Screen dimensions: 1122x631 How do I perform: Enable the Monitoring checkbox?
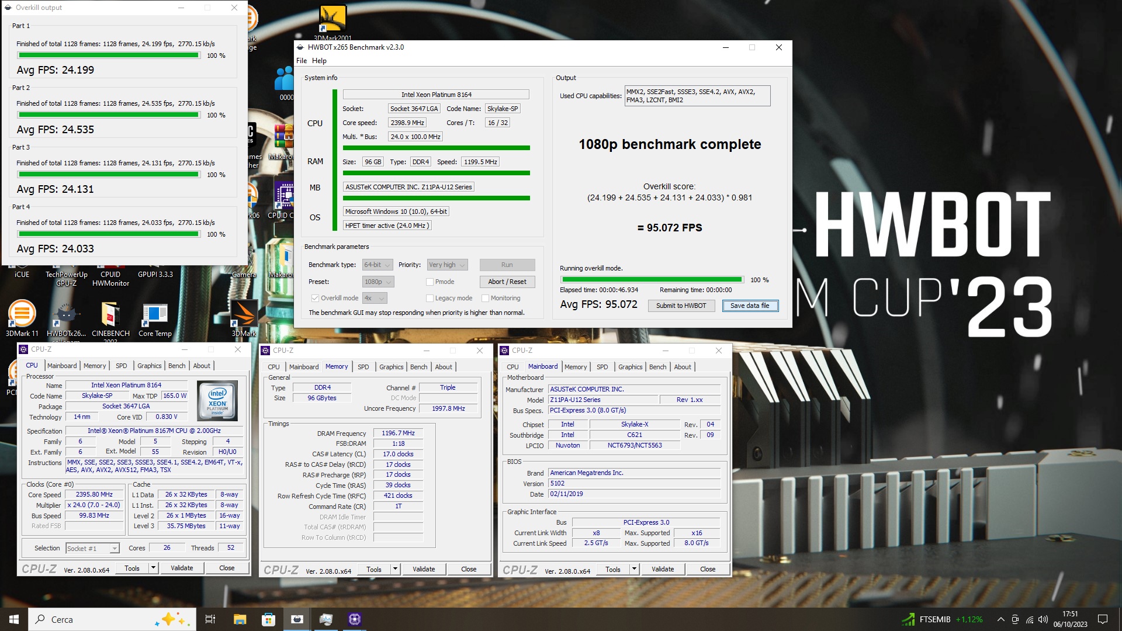pyautogui.click(x=485, y=298)
